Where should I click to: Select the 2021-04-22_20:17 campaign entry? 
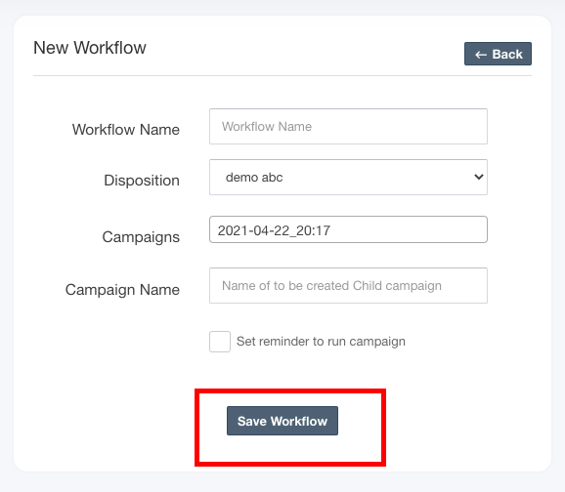tap(274, 230)
